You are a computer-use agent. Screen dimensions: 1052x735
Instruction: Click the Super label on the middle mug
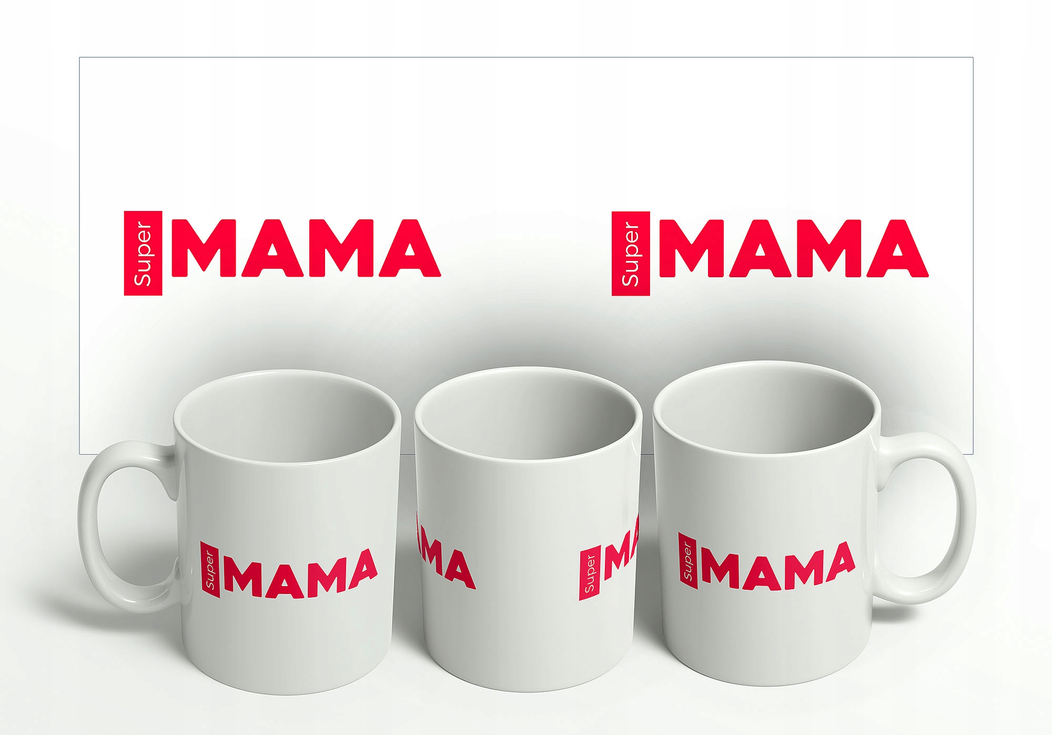tap(590, 575)
